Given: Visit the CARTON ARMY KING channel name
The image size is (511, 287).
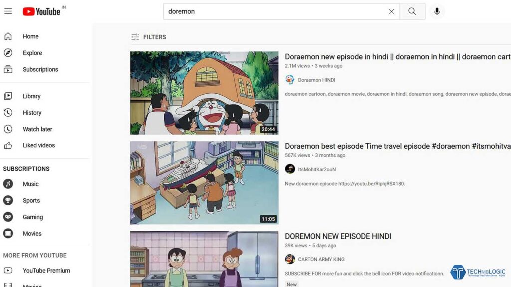Looking at the screenshot, I should pyautogui.click(x=321, y=259).
